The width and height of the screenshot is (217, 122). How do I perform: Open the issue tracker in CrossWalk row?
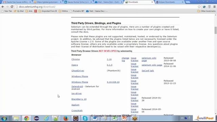click(135, 110)
